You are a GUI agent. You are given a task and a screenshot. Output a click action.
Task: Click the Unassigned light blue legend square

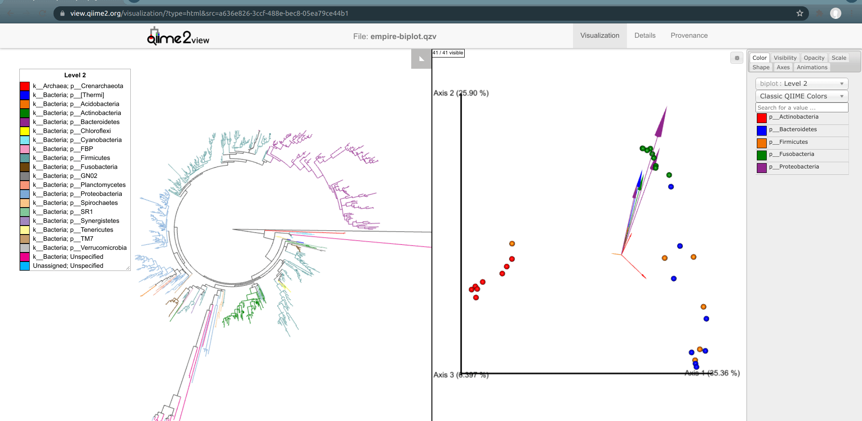(x=25, y=266)
